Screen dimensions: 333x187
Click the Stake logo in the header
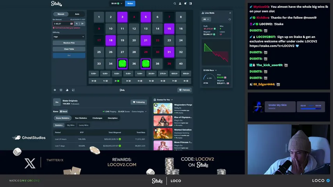[56, 4]
